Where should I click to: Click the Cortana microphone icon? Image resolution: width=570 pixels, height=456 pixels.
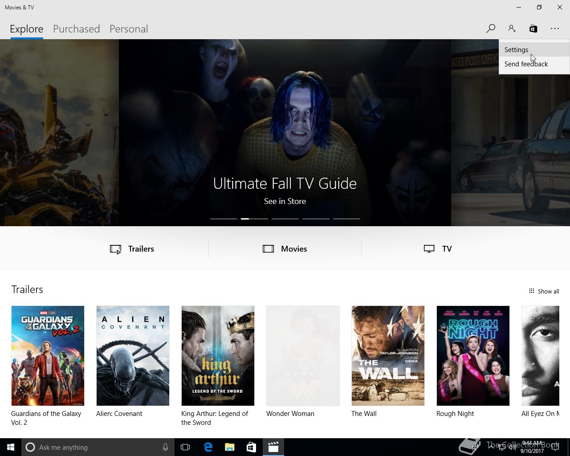tap(165, 447)
